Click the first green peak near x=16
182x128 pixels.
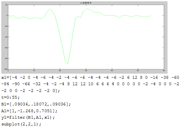50,9
